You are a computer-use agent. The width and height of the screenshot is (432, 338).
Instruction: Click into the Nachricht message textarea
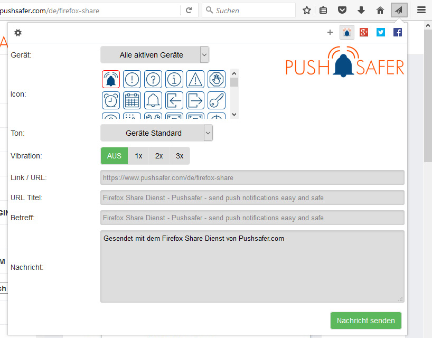(x=252, y=267)
